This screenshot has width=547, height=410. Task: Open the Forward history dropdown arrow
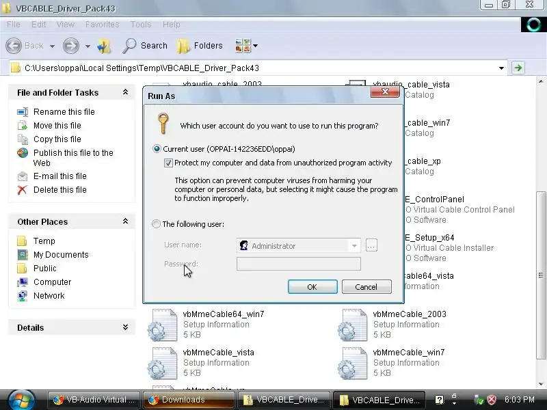tap(88, 46)
